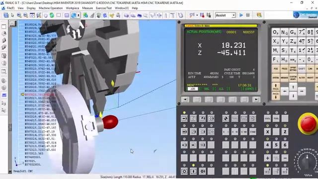The height and width of the screenshot is (179, 318).
Task: Open the Measure menu
Action: pyautogui.click(x=87, y=8)
